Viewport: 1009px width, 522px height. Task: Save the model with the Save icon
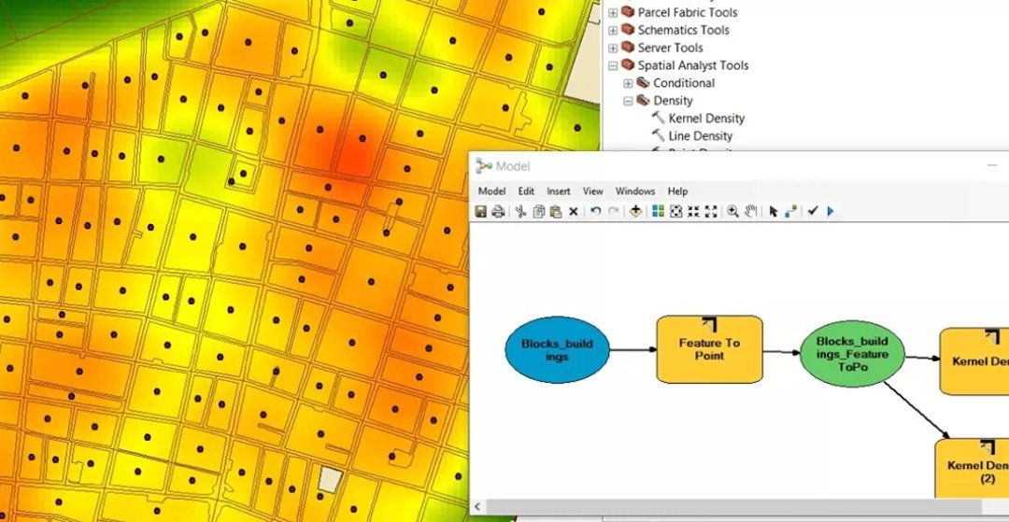click(481, 211)
